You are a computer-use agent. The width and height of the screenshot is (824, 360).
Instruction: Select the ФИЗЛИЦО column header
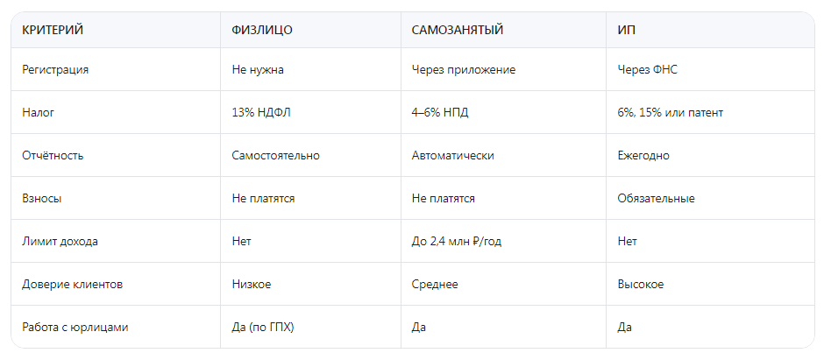click(x=262, y=30)
